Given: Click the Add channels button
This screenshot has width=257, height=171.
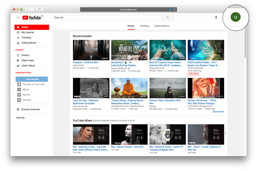Looking at the screenshot, I should (32, 79).
